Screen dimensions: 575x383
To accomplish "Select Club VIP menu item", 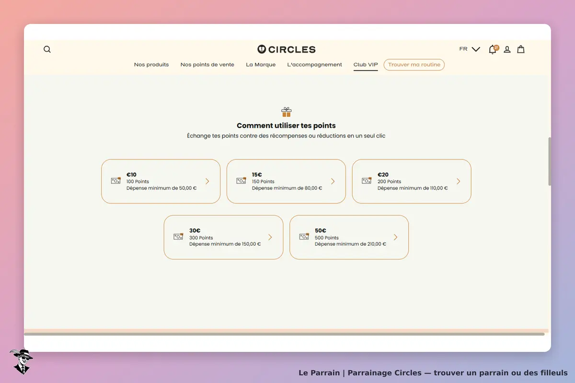I will point(366,65).
